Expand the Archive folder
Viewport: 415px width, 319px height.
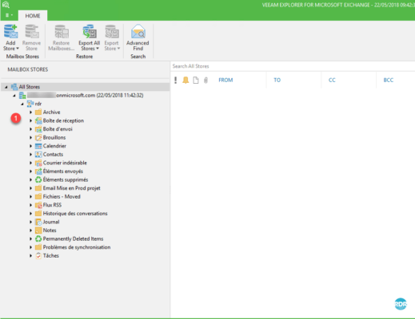click(x=30, y=112)
